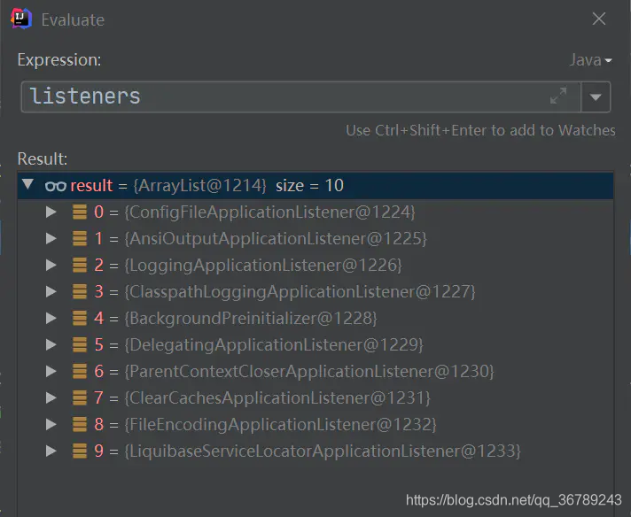Select the text {FileEncodingApplicationListener@1232}
The image size is (631, 517).
(280, 425)
